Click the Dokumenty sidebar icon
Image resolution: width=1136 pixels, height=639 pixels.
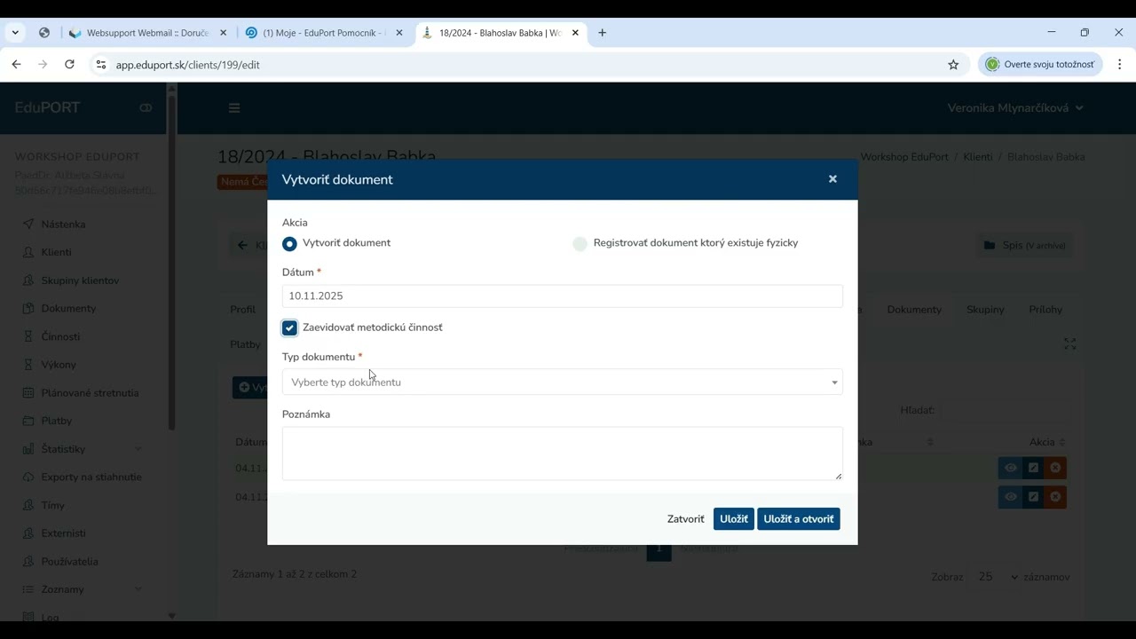tap(28, 309)
